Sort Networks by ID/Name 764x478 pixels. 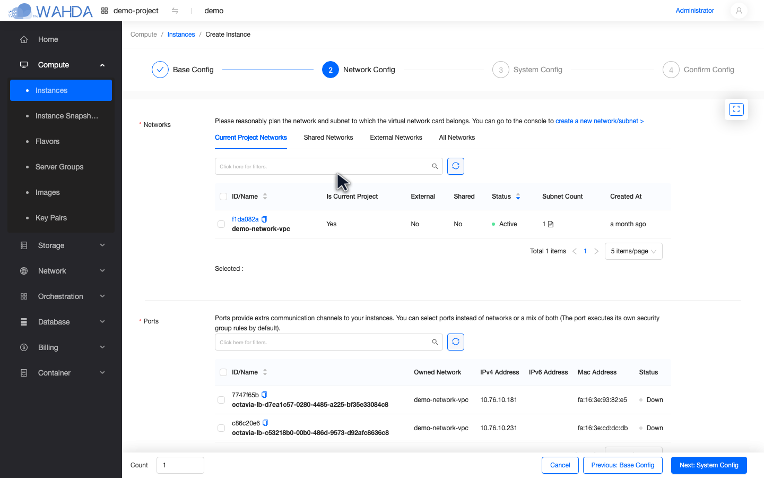pyautogui.click(x=265, y=197)
